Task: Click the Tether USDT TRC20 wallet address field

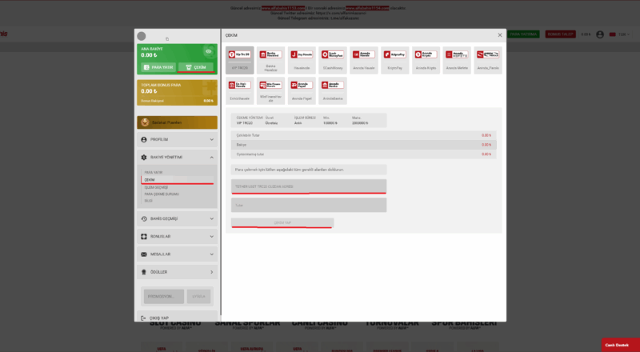Action: [309, 186]
